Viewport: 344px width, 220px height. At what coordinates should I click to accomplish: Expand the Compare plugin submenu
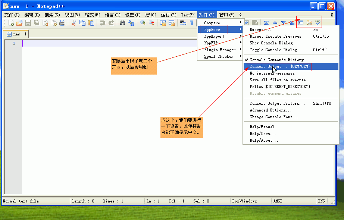pyautogui.click(x=220, y=23)
